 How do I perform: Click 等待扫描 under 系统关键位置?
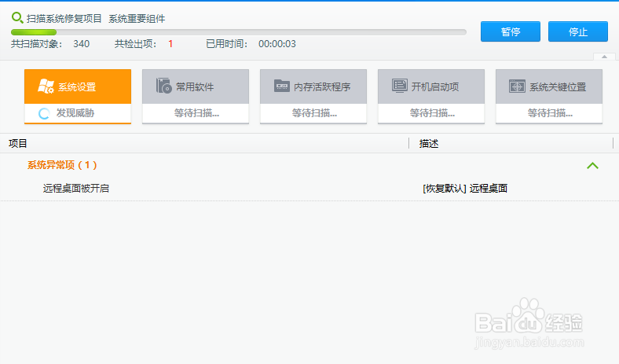550,113
